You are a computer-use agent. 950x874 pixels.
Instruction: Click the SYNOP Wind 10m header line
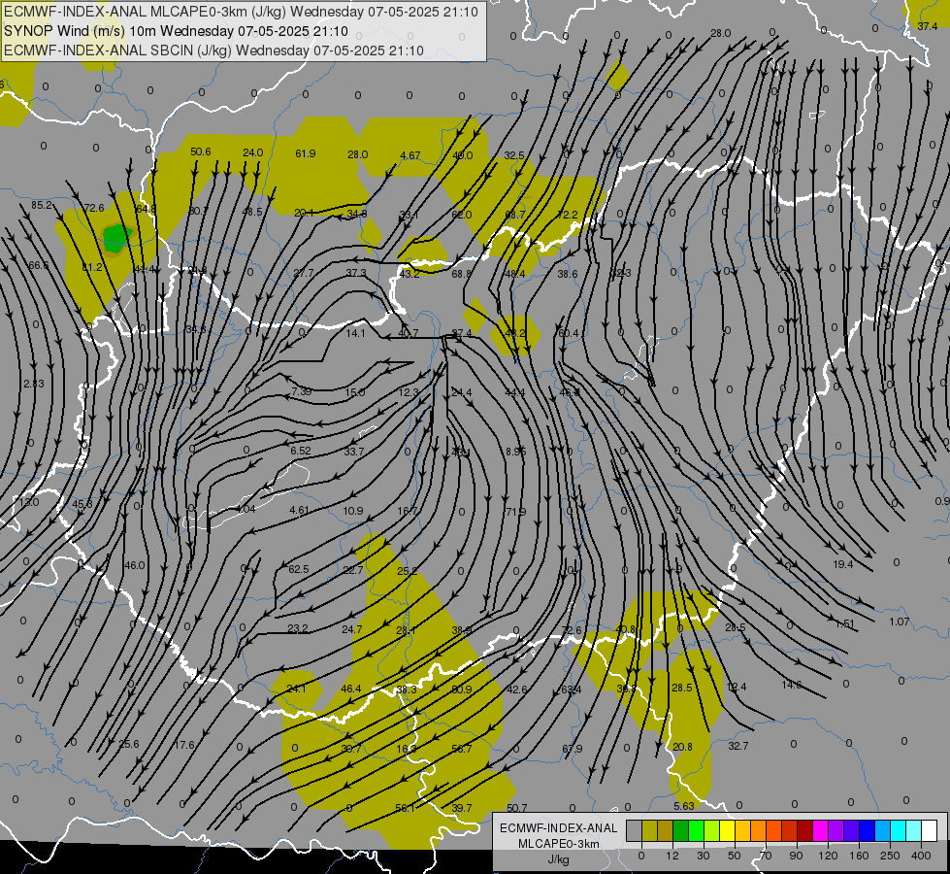tap(176, 31)
